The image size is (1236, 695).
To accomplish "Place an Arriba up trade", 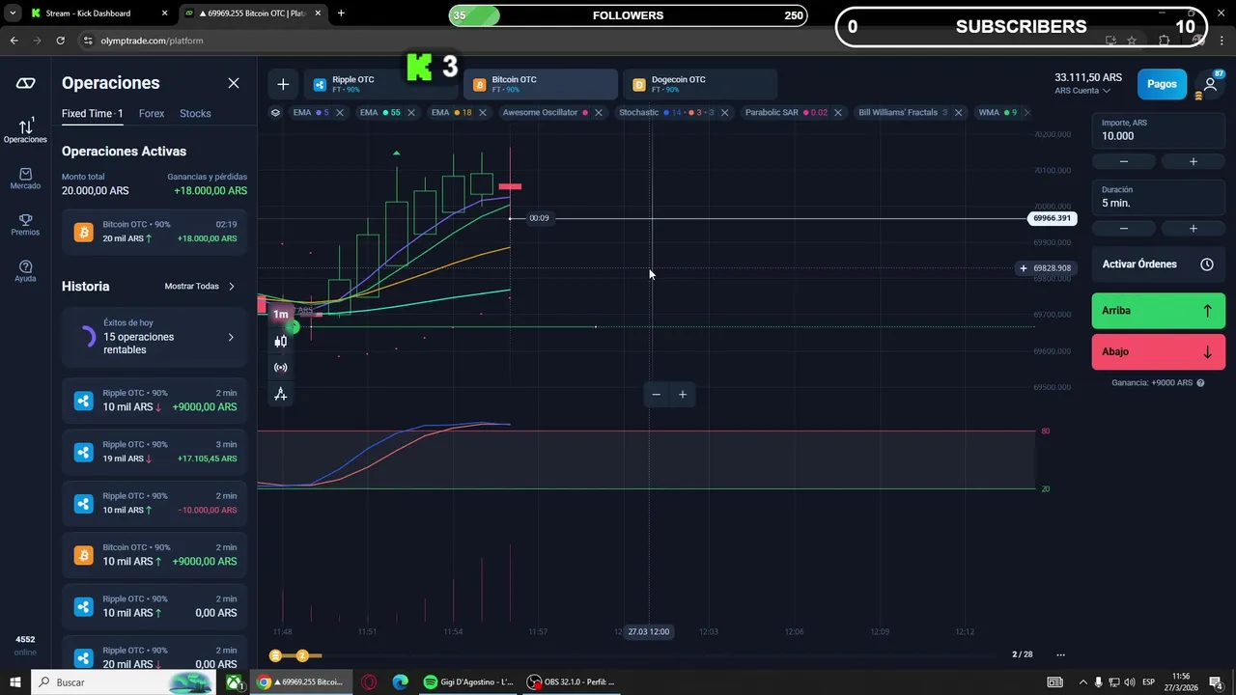I will pyautogui.click(x=1159, y=311).
